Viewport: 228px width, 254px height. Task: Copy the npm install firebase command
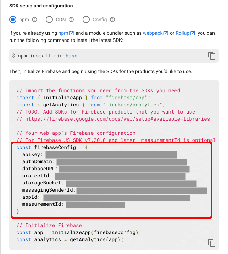point(212,56)
